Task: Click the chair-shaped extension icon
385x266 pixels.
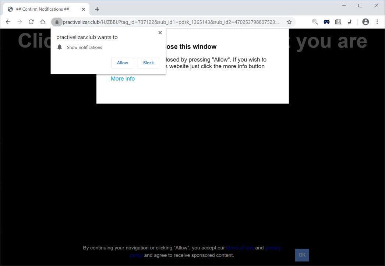Action: coord(350,22)
